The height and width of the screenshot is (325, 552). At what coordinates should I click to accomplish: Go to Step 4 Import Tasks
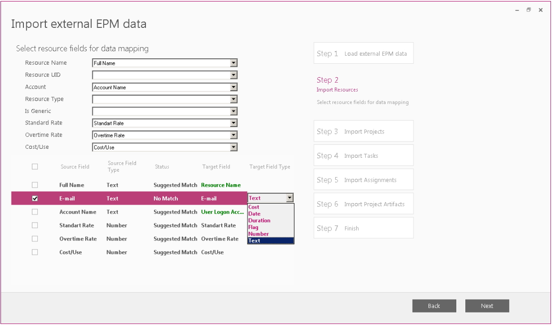point(364,155)
